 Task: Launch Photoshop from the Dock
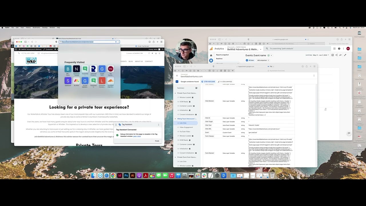126,175
